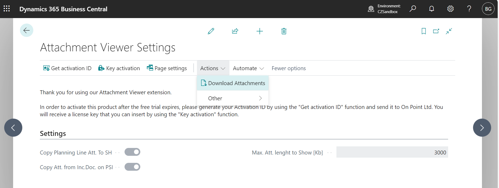Expand the Other submenu
The width and height of the screenshot is (499, 188).
click(233, 98)
